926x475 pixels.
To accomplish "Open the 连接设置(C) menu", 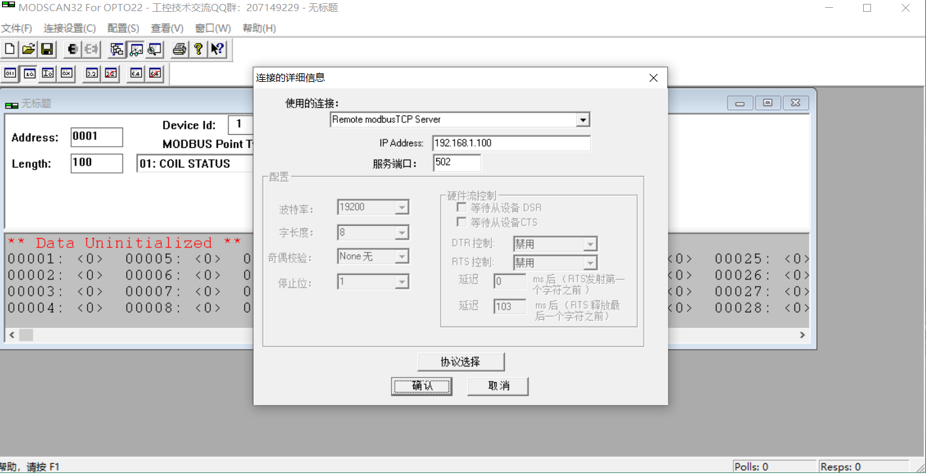I will [x=69, y=28].
